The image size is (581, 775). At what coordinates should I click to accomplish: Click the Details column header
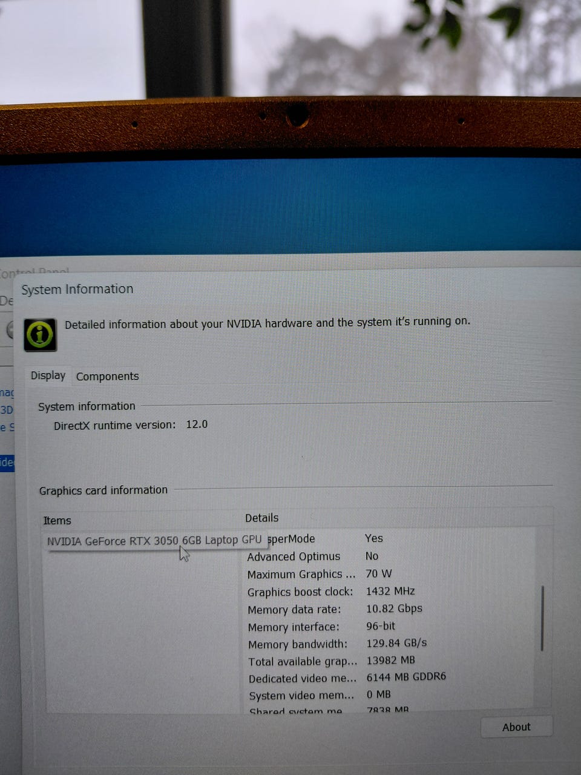[x=262, y=518]
